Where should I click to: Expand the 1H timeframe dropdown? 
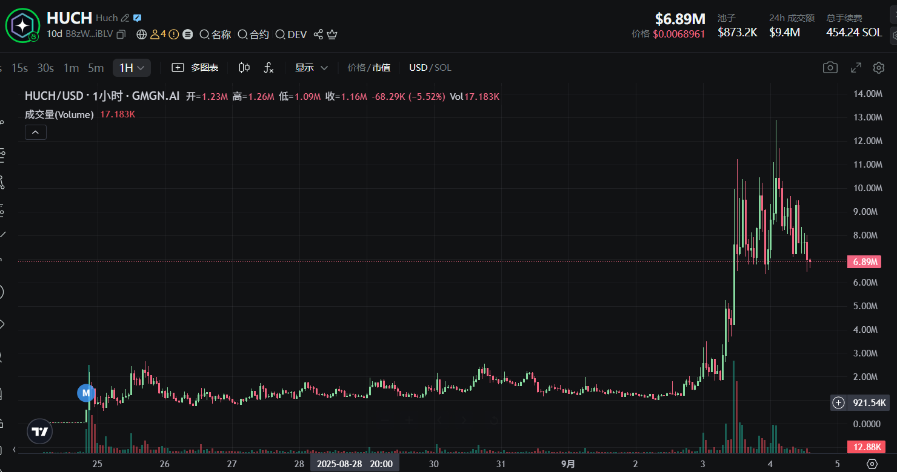(x=132, y=68)
